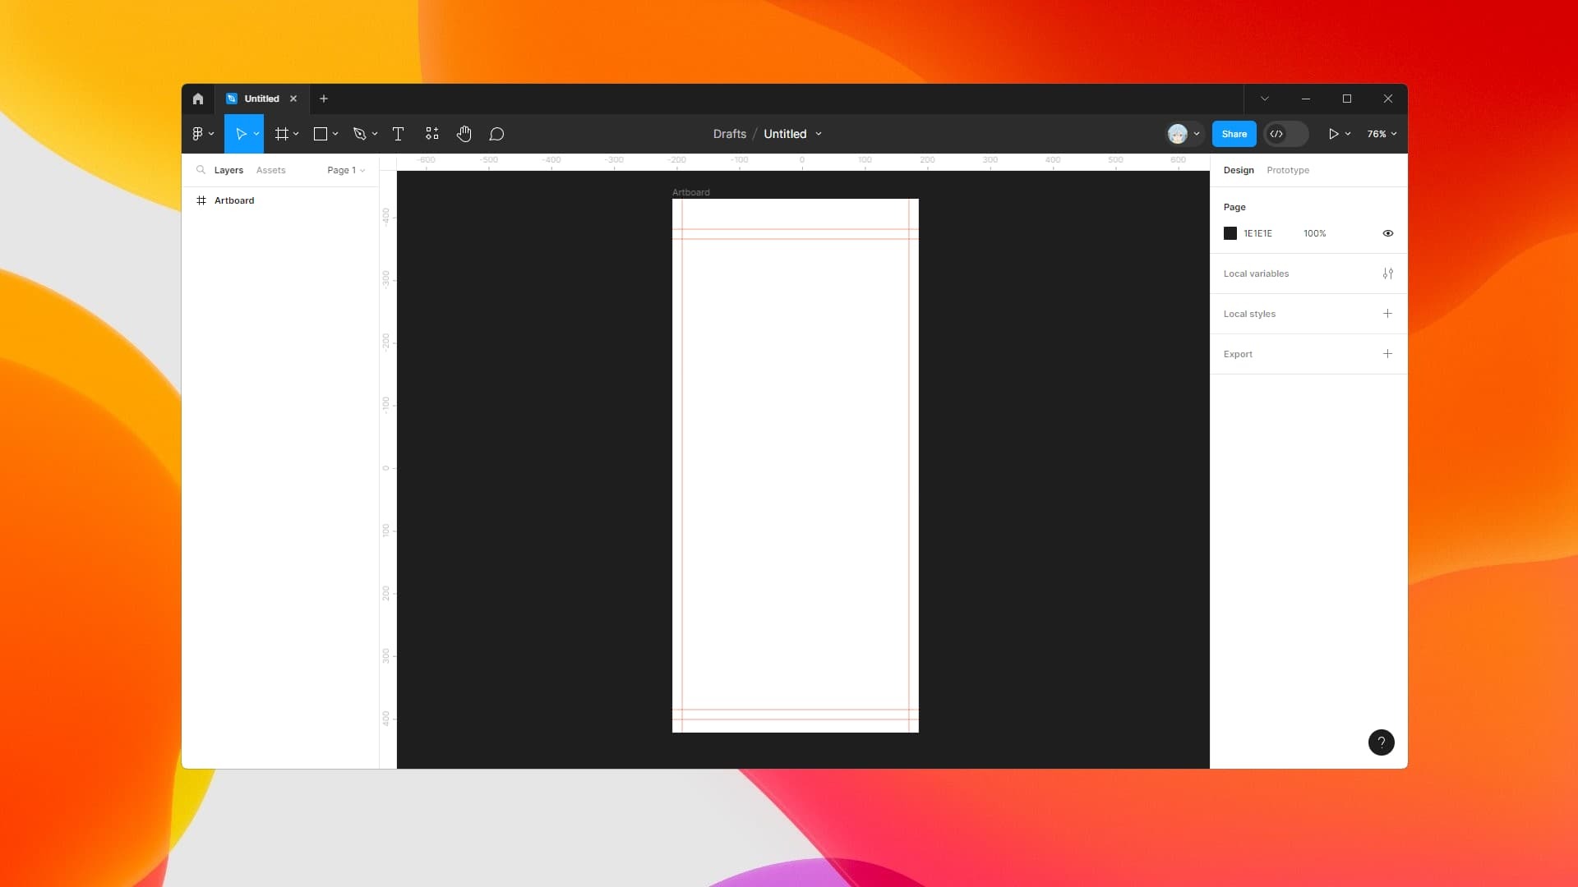
Task: Select the page background color swatch
Action: point(1230,233)
